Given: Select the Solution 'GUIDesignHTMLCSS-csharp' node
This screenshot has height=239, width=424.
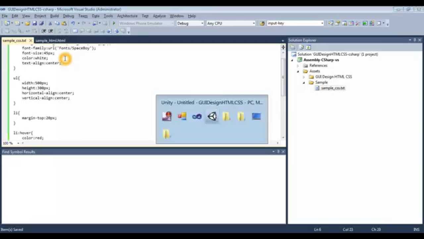Looking at the screenshot, I should point(338,54).
